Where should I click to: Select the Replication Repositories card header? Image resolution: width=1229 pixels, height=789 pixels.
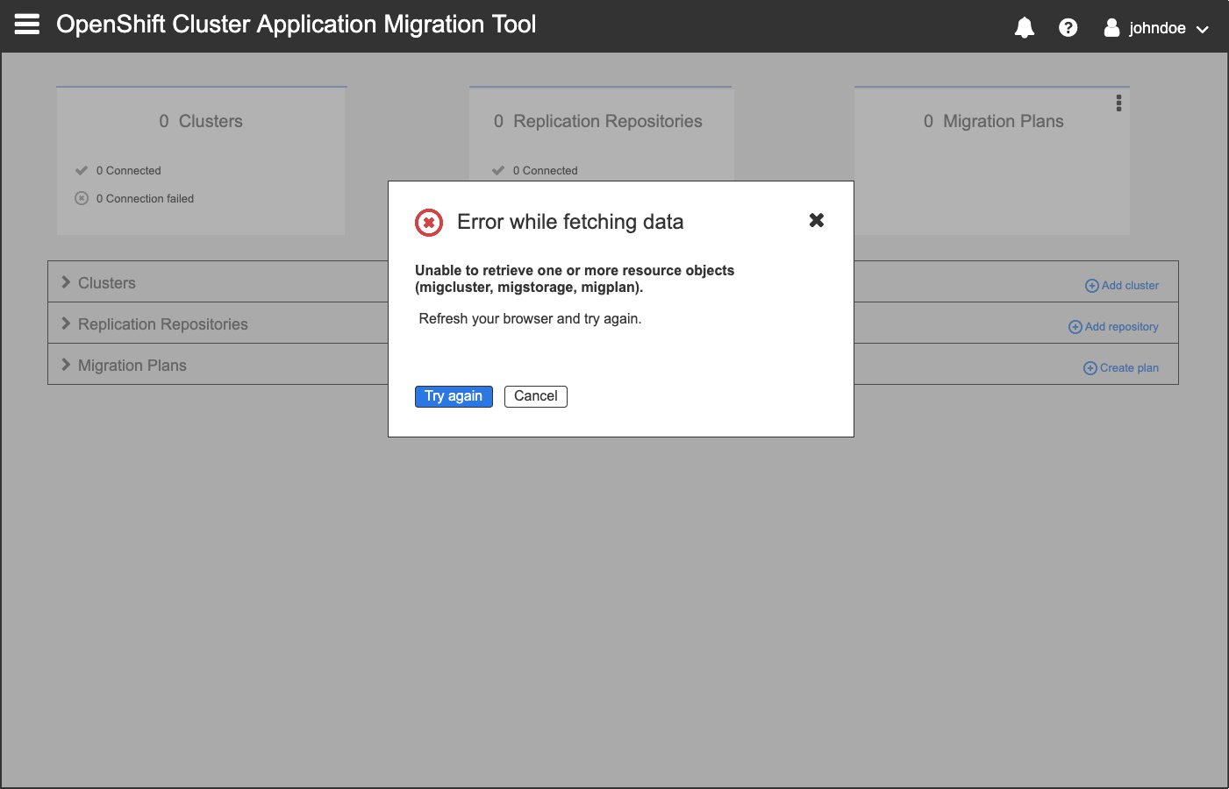point(600,121)
